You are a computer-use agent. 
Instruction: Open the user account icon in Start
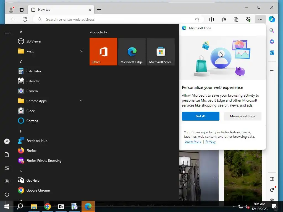[7, 141]
